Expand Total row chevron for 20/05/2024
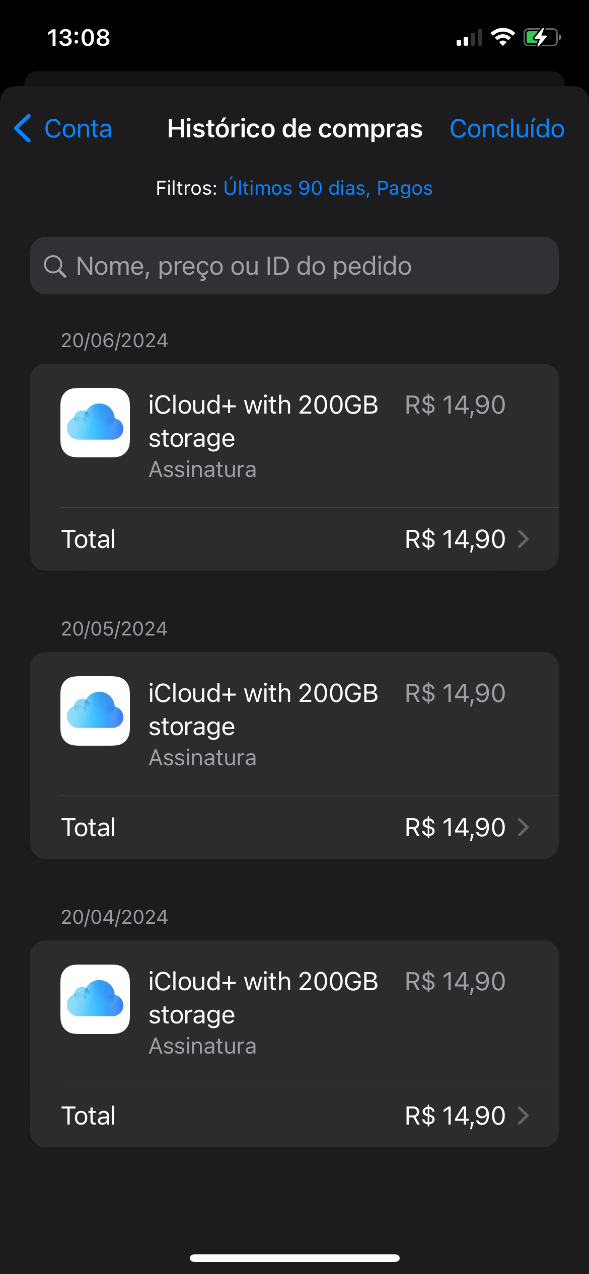This screenshot has height=1274, width=589. (x=524, y=827)
